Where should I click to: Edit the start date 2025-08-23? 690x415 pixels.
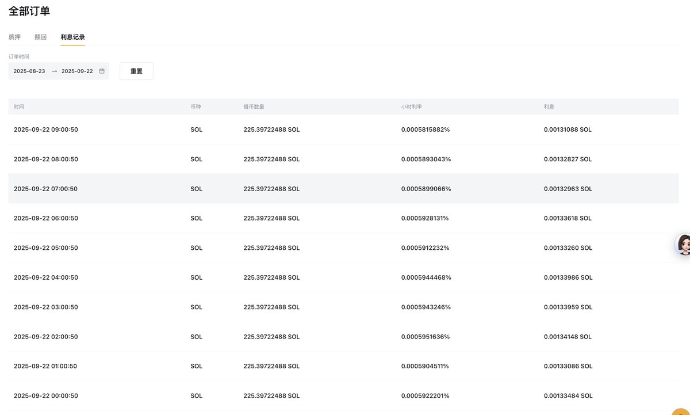(29, 71)
